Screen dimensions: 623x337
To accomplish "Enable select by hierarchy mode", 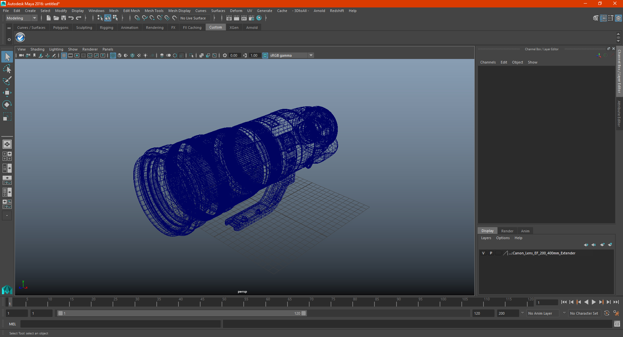I will point(100,18).
